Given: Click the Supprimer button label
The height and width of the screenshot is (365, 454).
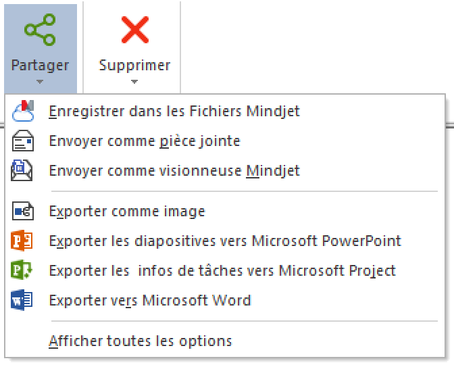Looking at the screenshot, I should [134, 66].
